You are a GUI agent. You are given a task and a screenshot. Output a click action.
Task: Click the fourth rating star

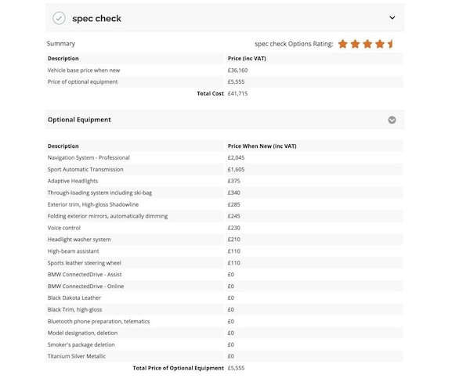[380, 44]
